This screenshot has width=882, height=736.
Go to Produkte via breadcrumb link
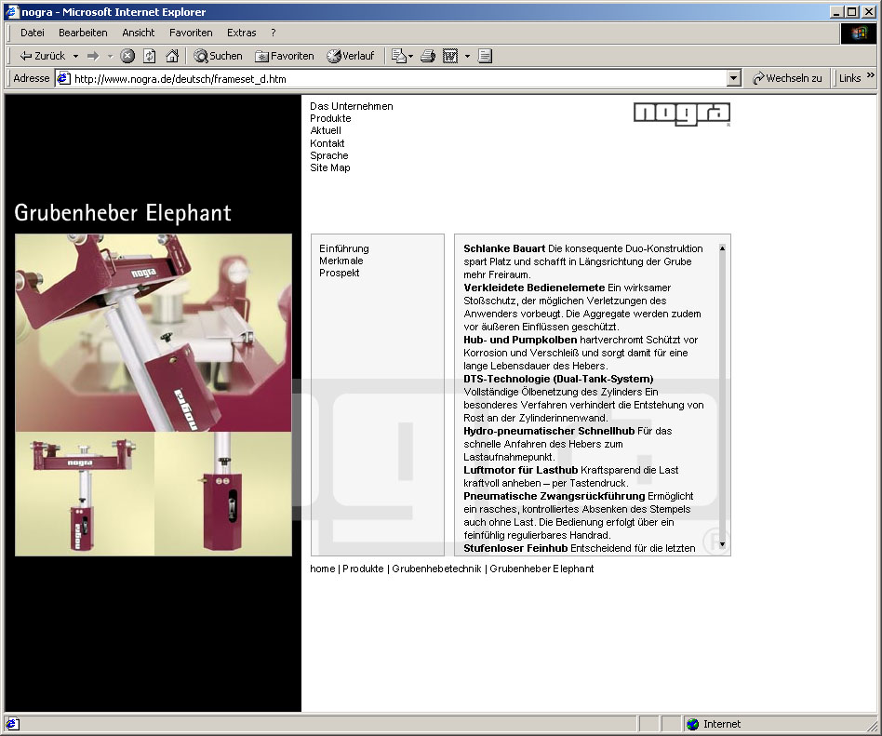[x=363, y=569]
